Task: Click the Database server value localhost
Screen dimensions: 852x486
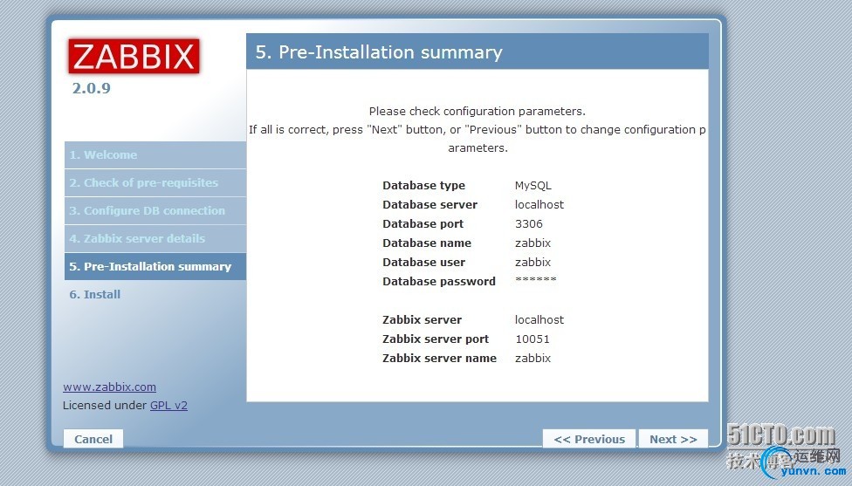Action: click(539, 205)
